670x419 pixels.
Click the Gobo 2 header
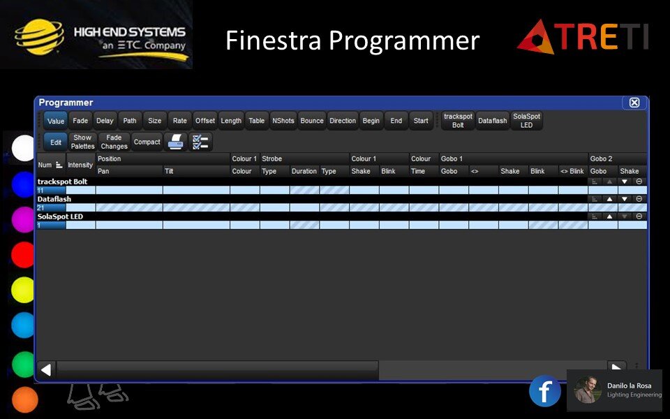618,159
